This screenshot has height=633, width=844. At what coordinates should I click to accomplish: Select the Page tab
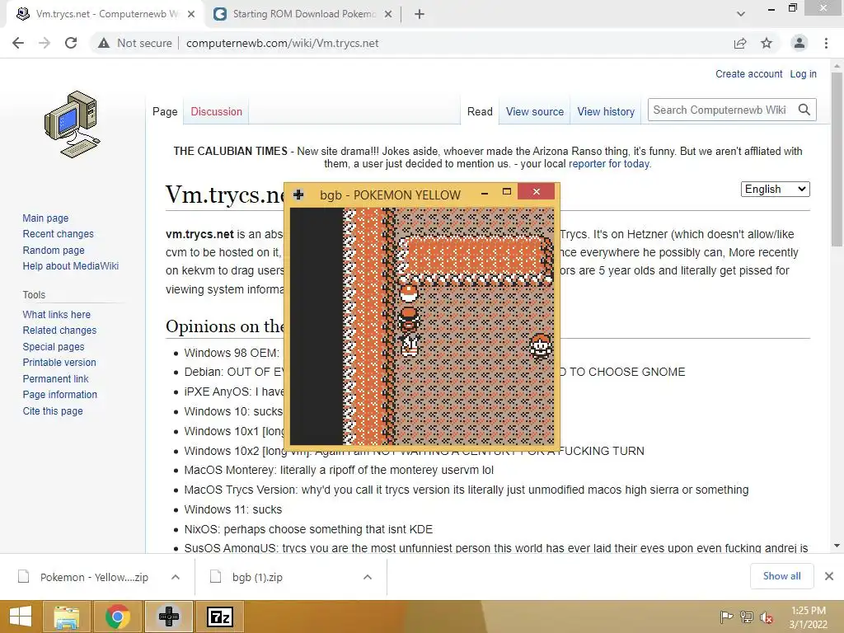tap(165, 111)
